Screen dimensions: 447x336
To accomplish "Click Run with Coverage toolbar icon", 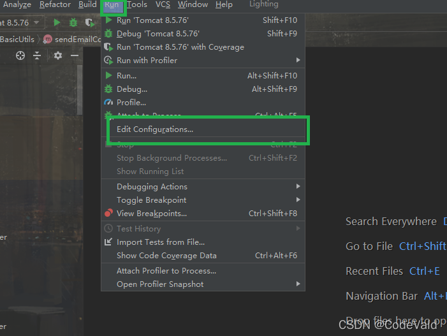I will click(x=90, y=22).
